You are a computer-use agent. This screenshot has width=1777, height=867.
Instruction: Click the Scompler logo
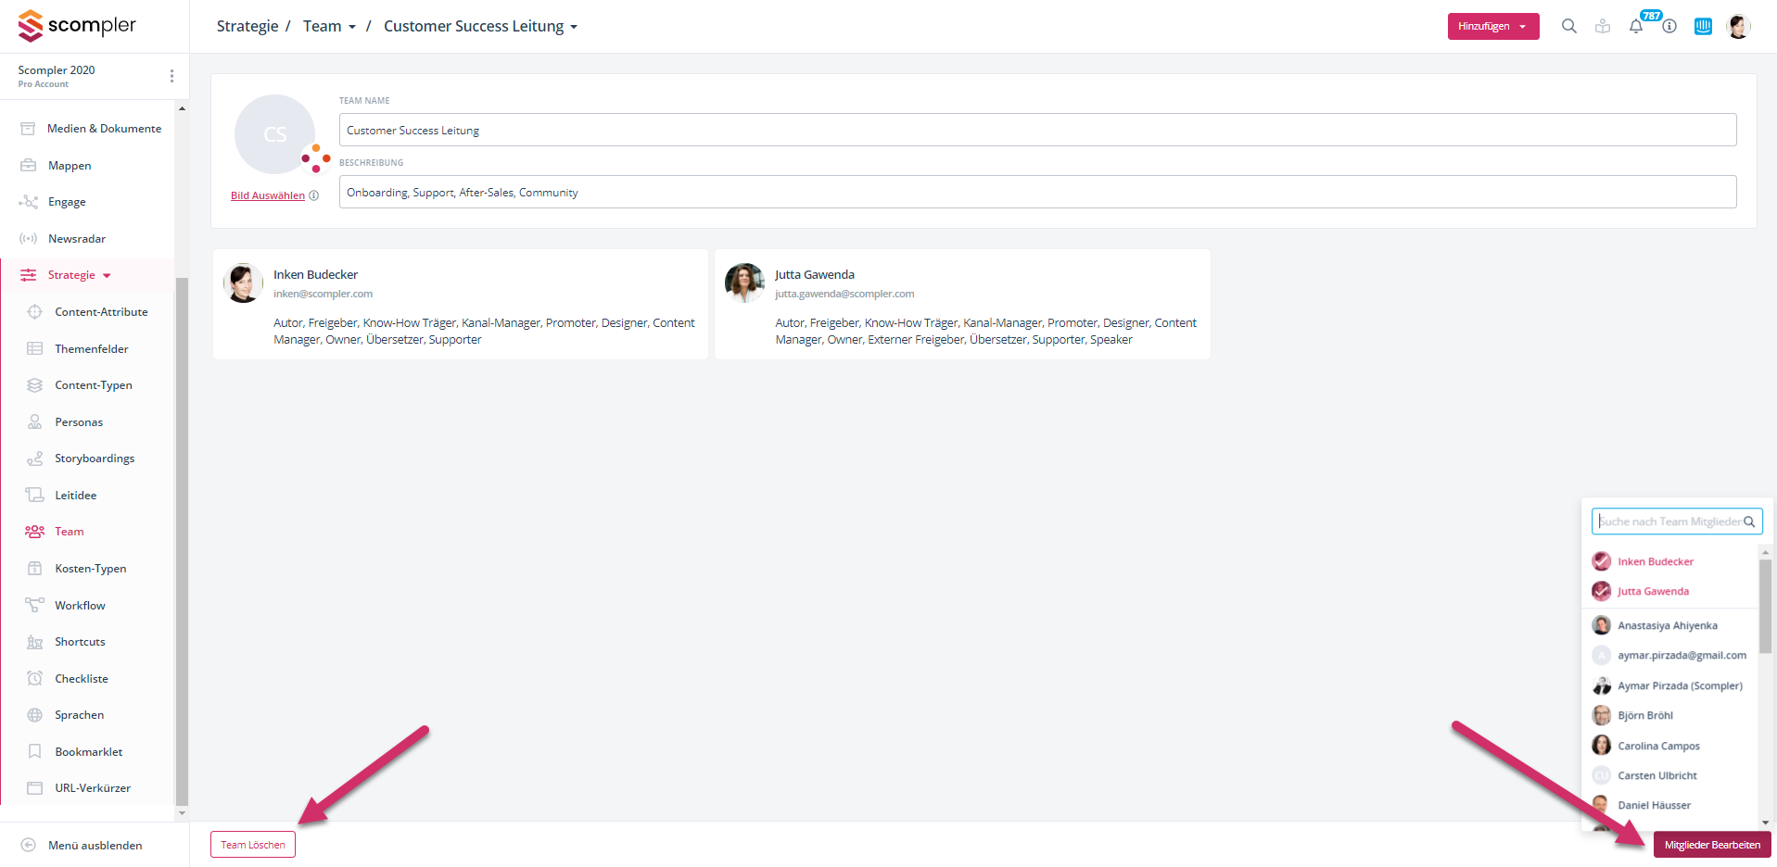coord(77,26)
